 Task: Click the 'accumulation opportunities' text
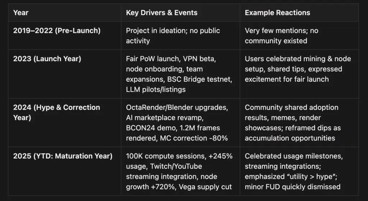pyautogui.click(x=290, y=138)
